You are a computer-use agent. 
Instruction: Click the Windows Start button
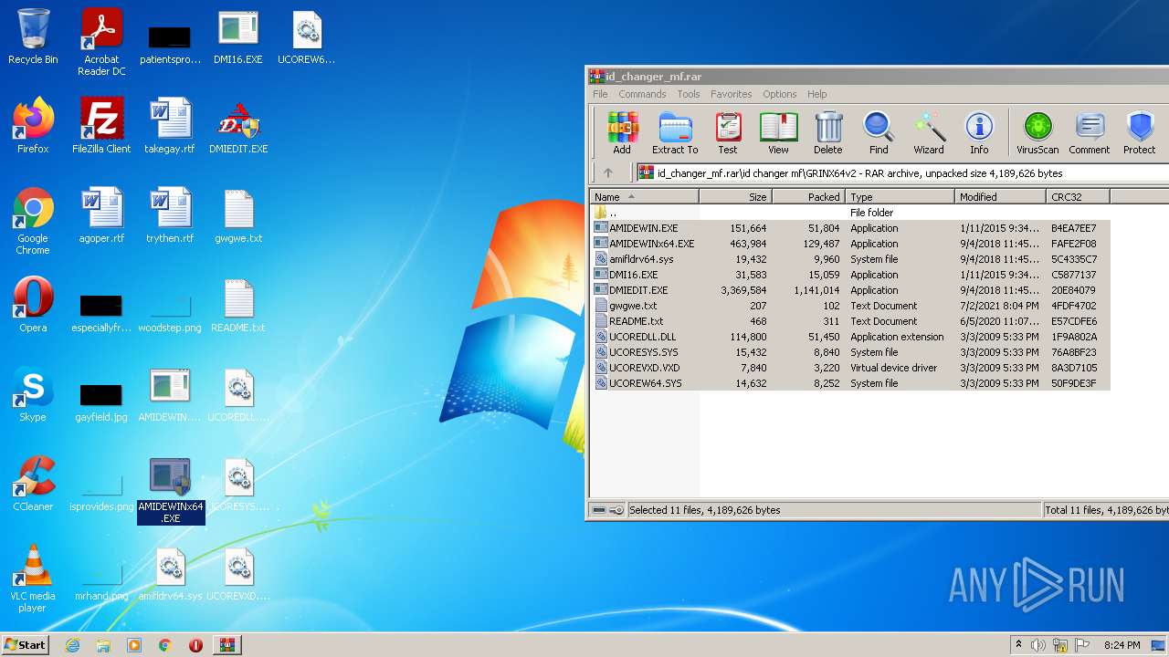pos(25,644)
